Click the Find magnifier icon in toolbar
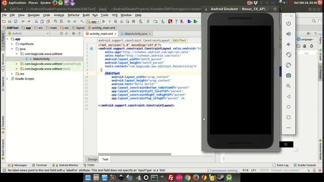 [x=55, y=21]
